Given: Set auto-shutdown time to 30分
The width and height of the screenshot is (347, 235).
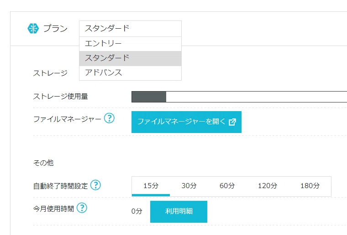Looking at the screenshot, I should point(189,186).
